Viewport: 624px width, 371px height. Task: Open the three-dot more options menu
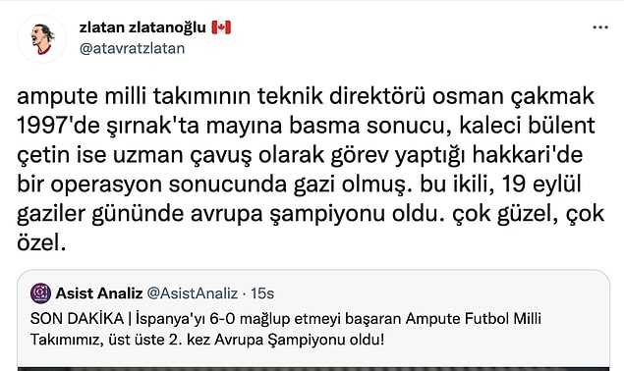point(600,27)
